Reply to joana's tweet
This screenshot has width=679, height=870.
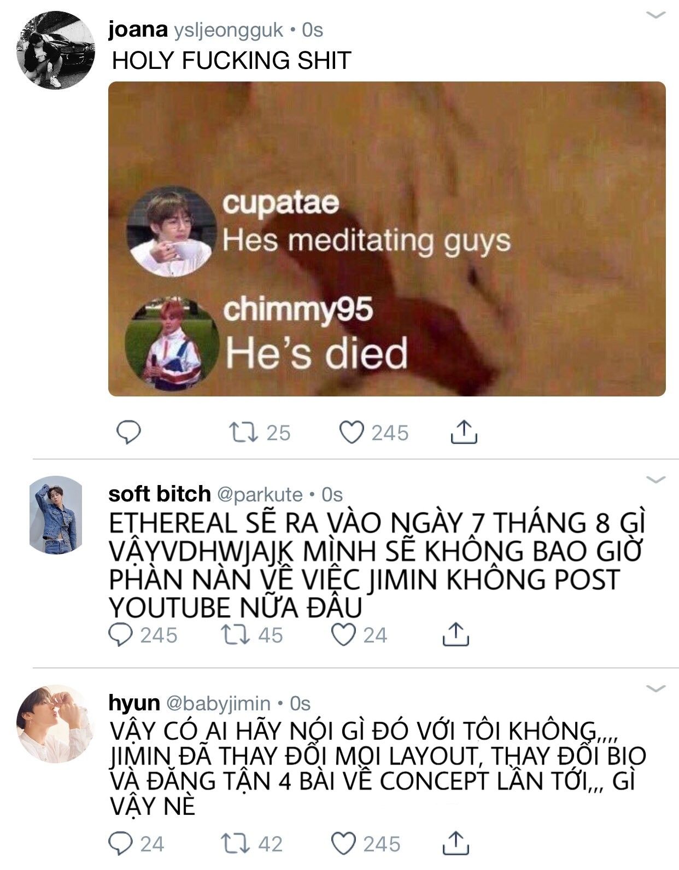(x=129, y=433)
